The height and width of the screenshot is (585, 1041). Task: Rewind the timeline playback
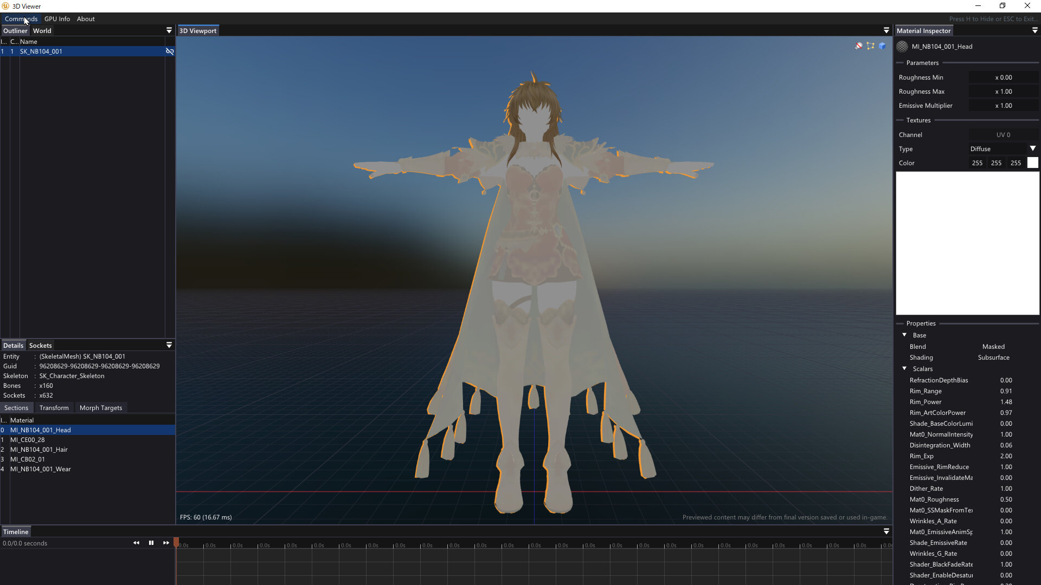(136, 543)
